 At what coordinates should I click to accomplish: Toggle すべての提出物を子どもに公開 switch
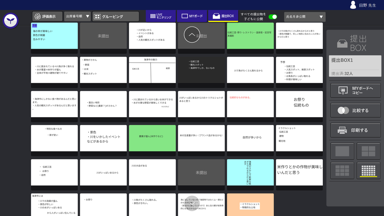pyautogui.click(x=272, y=17)
